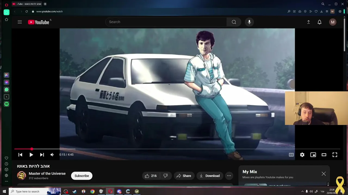Go to previous video
Viewport: 348px width, 195px height.
[x=20, y=155]
